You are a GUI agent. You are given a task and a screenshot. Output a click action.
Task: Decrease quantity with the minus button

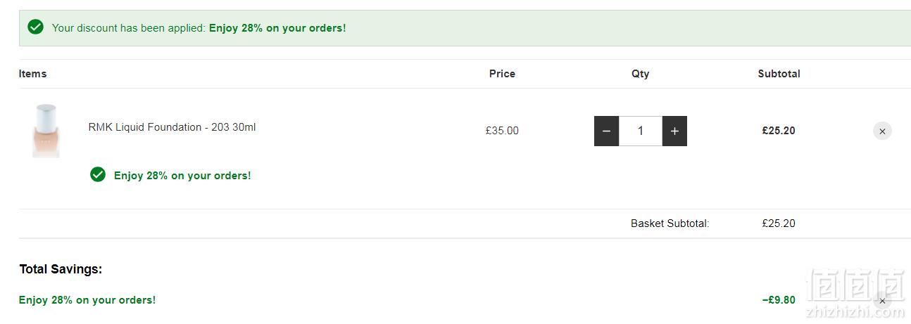[606, 131]
